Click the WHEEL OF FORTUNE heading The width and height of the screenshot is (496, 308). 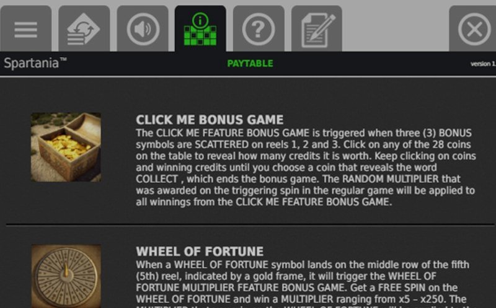[200, 252]
